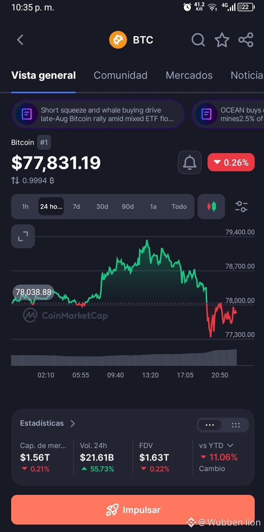Swap currency using the arrows beside 0.9994 BTC
Screen dimensions: 264x532
tap(15, 181)
